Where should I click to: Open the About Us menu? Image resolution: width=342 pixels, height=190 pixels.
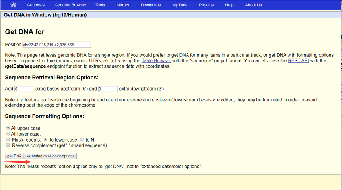point(253,5)
